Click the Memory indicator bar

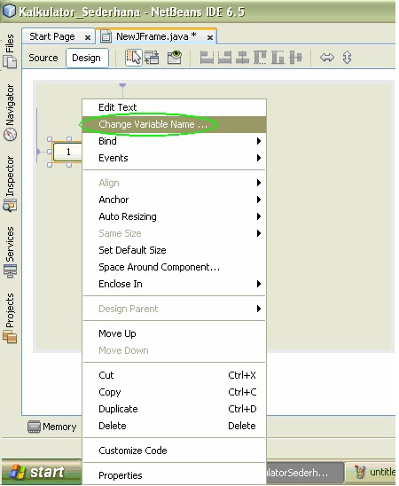(52, 427)
